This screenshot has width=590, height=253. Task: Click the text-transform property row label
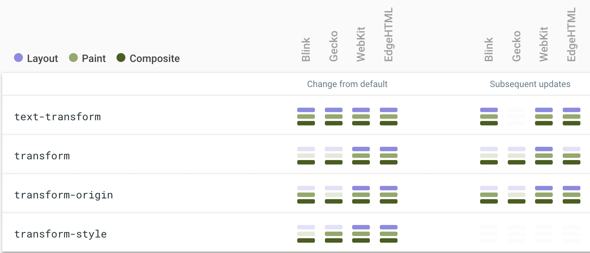click(58, 117)
